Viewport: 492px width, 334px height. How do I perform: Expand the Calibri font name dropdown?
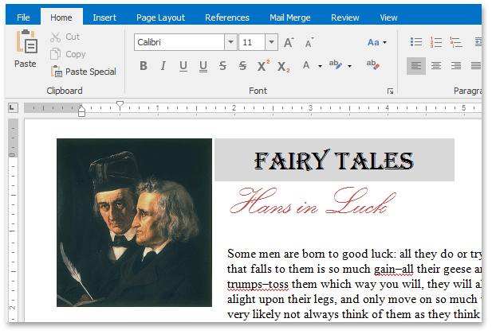tap(230, 42)
